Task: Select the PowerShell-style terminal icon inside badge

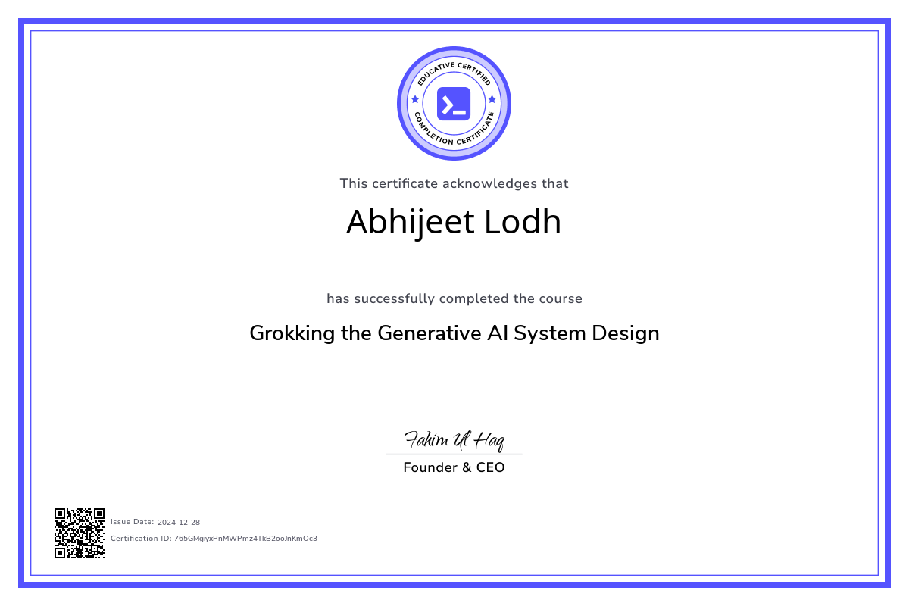Action: tap(454, 103)
